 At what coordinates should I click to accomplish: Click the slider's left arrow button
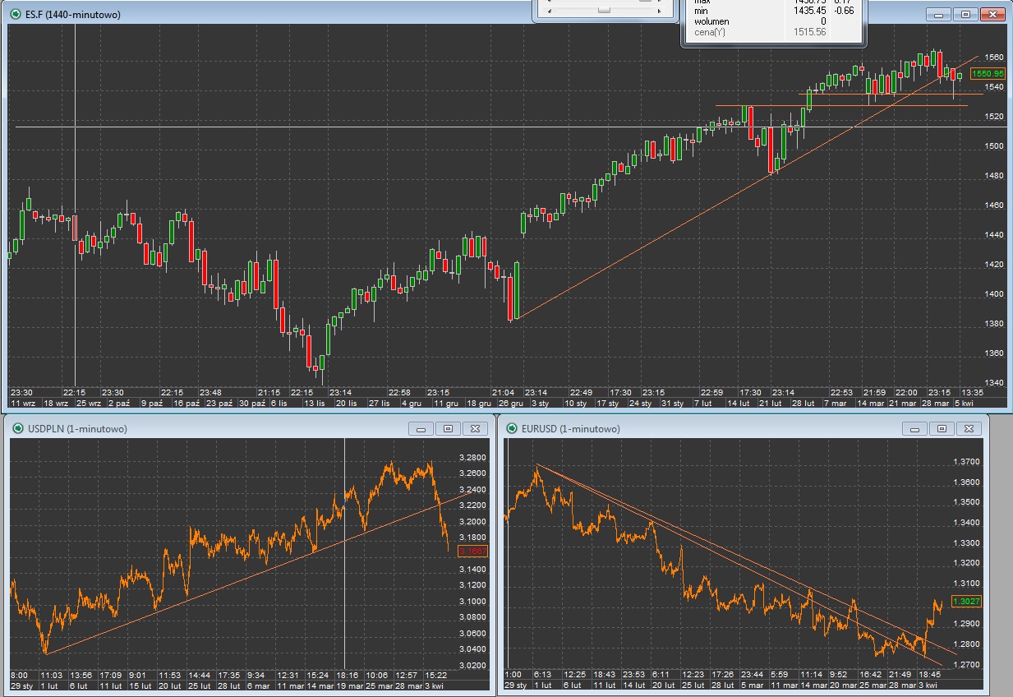click(550, 10)
